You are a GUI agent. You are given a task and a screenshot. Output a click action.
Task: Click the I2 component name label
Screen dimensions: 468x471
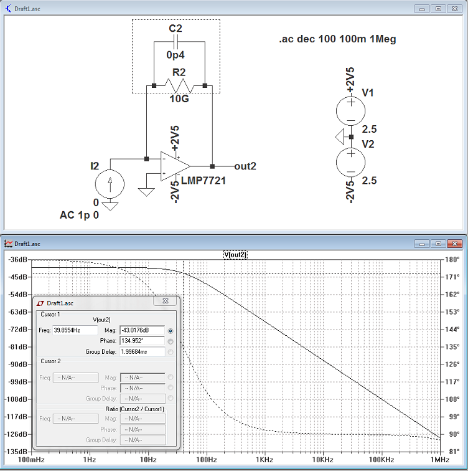tap(95, 166)
